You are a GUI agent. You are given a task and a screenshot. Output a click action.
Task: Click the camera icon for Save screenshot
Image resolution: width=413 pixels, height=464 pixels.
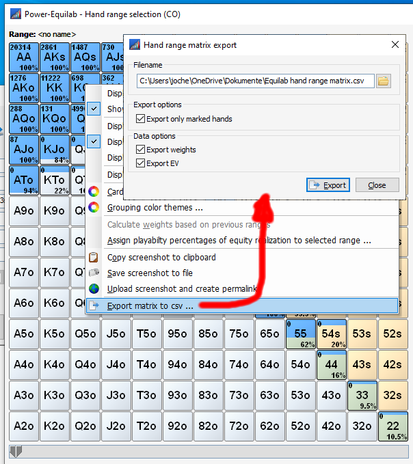point(94,273)
